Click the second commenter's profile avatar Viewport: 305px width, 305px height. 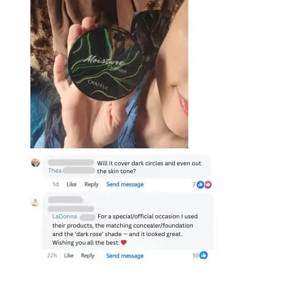pyautogui.click(x=35, y=202)
